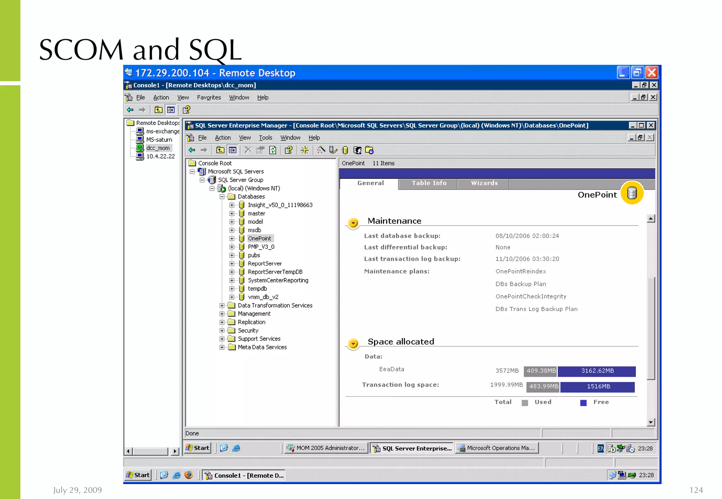Image resolution: width=722 pixels, height=499 pixels.
Task: Click Forward arrow in outer Console1 toolbar
Action: [x=142, y=110]
